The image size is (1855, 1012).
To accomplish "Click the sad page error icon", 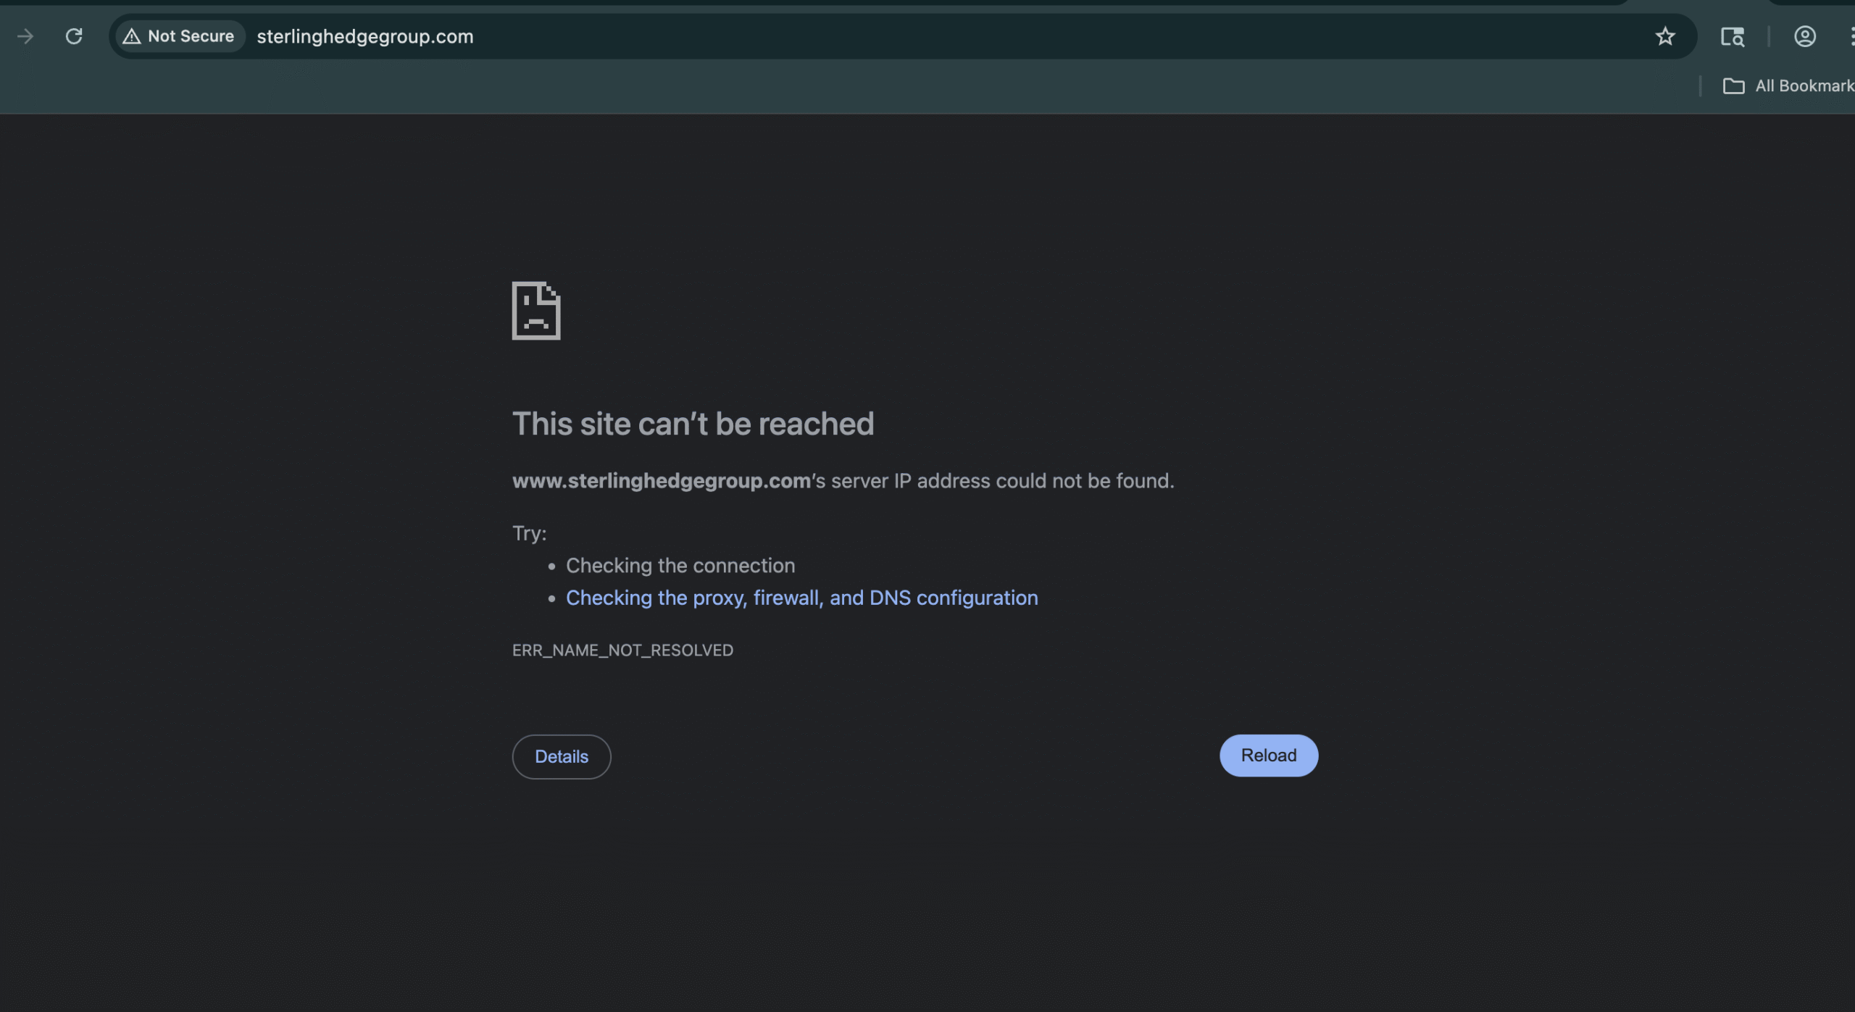I will pyautogui.click(x=536, y=311).
